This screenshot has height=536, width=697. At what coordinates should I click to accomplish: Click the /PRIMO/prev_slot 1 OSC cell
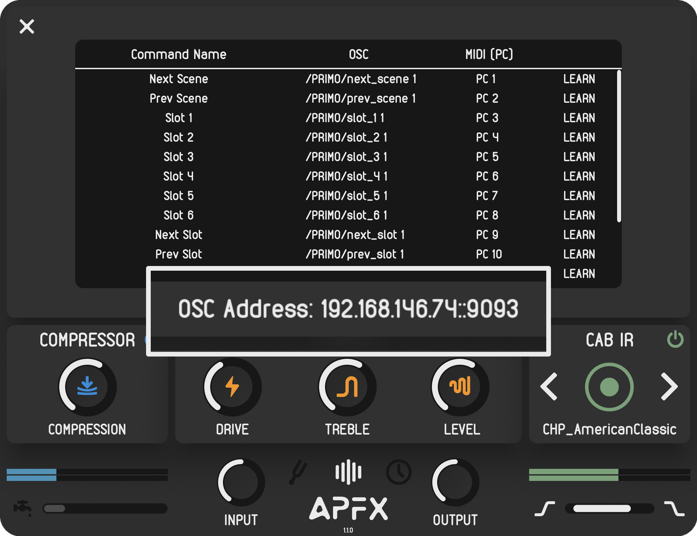pos(355,255)
